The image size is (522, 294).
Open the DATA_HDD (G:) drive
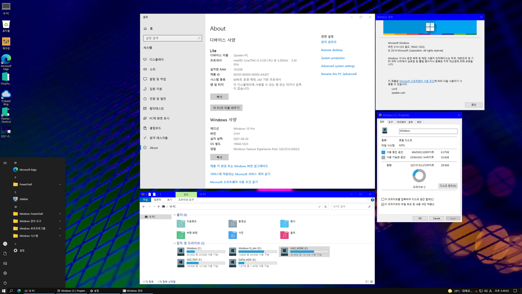coord(253,263)
